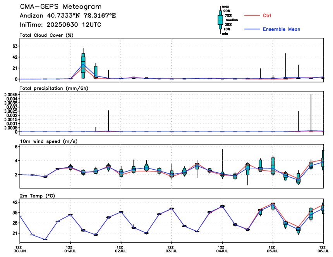Select the Andizan 40.7333°N 72.3167°E location line
Image resolution: width=333 pixels, height=257 pixels.
(x=68, y=16)
